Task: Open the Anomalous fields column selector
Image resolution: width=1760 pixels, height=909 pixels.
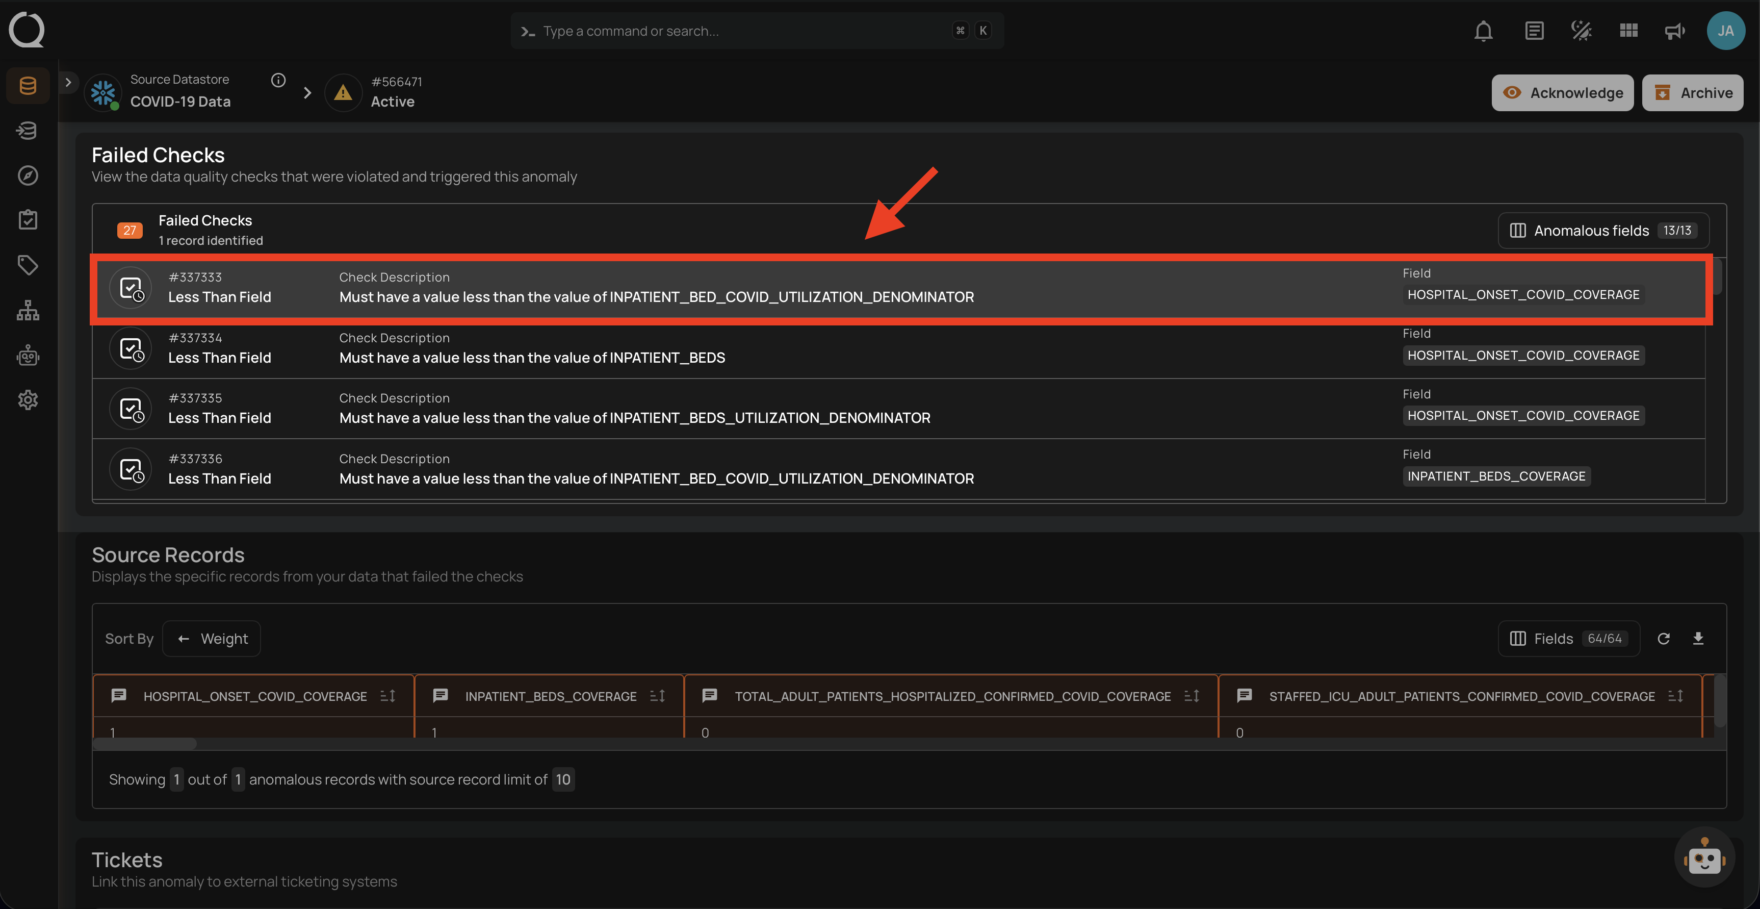Action: click(x=1603, y=231)
